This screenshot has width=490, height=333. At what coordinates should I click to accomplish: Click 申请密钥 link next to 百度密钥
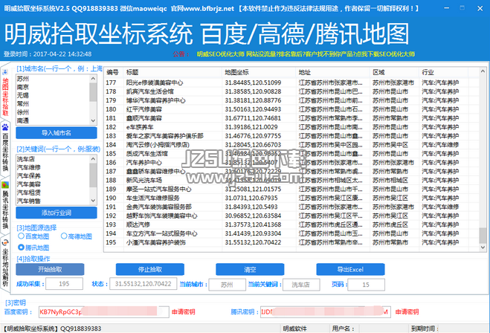pos(184,311)
